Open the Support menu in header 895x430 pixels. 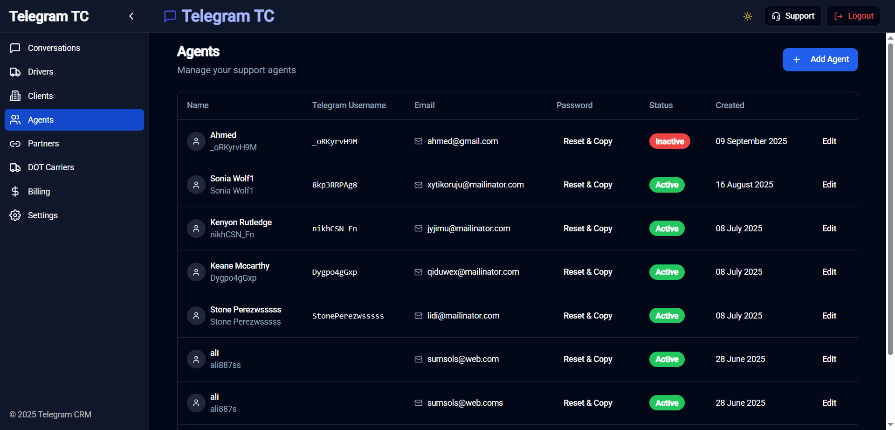click(x=792, y=16)
